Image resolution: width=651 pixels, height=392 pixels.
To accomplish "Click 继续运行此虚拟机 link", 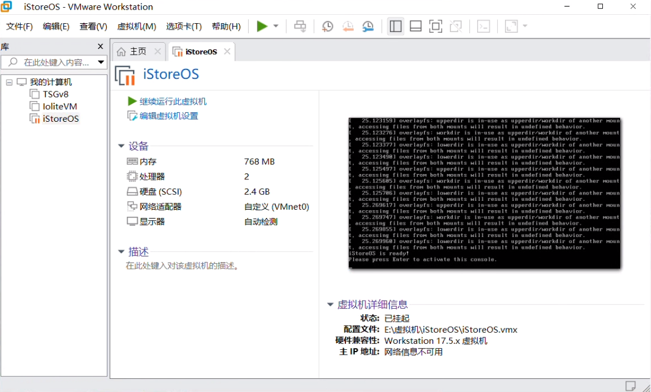I will pyautogui.click(x=173, y=102).
